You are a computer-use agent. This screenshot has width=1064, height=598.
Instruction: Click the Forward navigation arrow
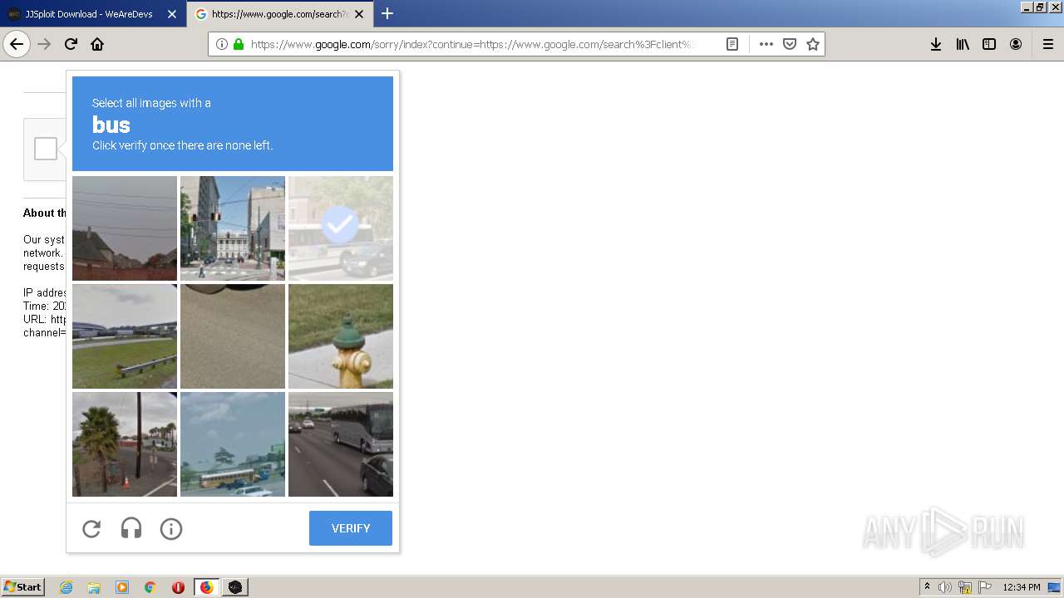tap(44, 44)
